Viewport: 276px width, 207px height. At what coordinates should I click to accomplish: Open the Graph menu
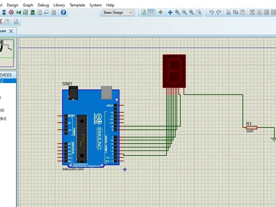click(28, 5)
